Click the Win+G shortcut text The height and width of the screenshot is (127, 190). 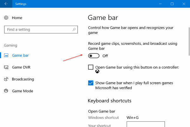click(132, 117)
